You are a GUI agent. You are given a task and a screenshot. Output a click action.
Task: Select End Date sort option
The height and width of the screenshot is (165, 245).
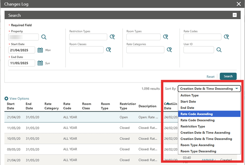pos(209,108)
